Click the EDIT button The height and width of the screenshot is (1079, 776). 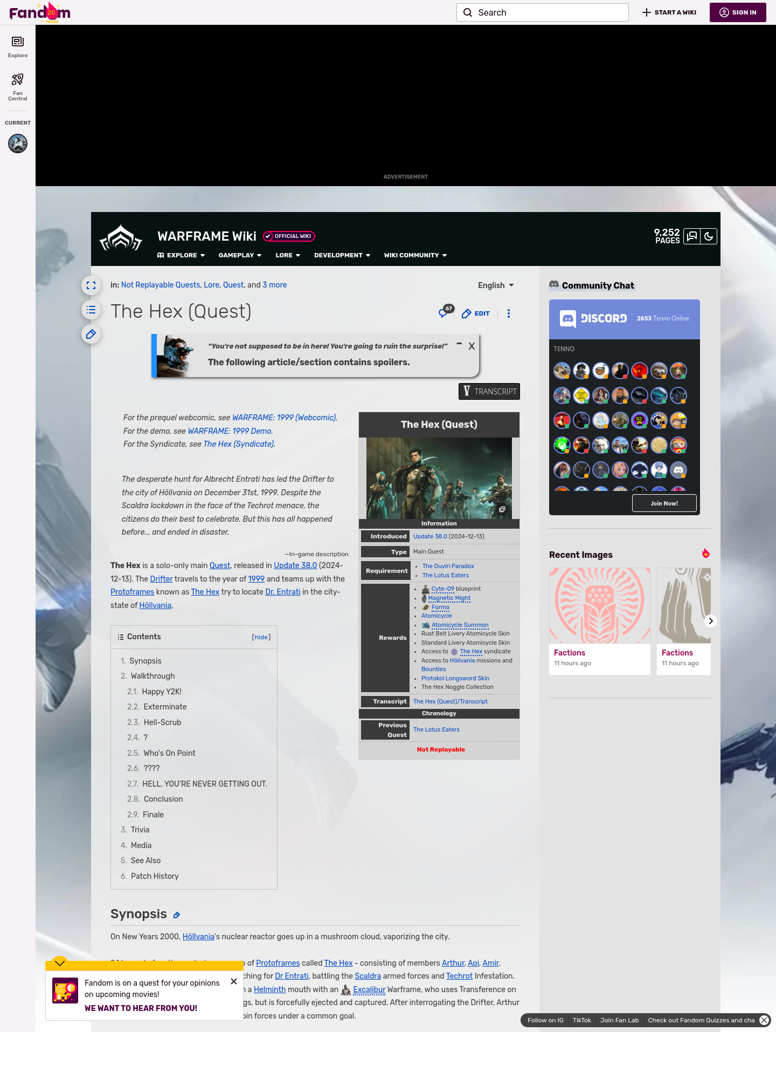476,313
